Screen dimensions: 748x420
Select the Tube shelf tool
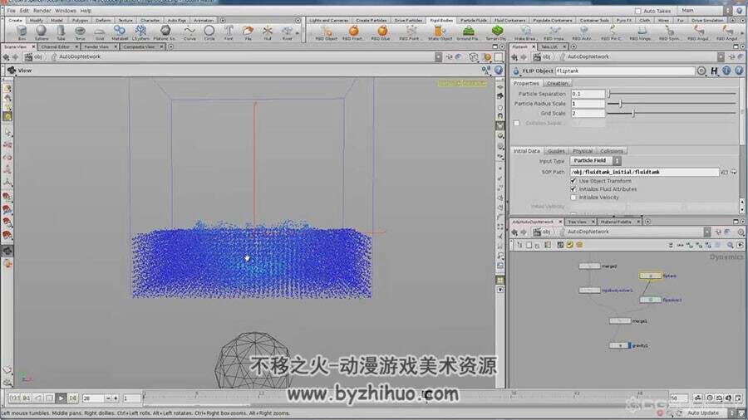61,33
